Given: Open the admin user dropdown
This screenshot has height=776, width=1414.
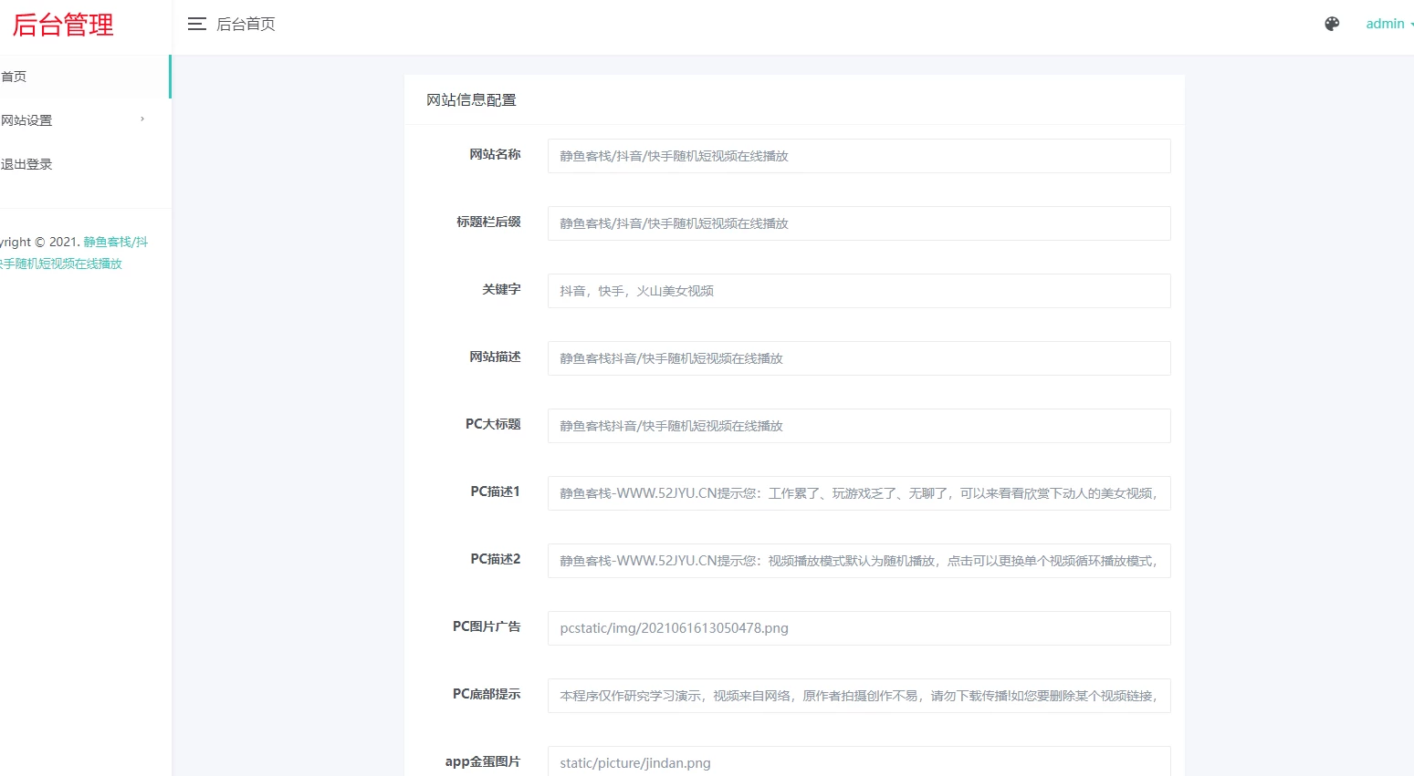Looking at the screenshot, I should 1387,25.
